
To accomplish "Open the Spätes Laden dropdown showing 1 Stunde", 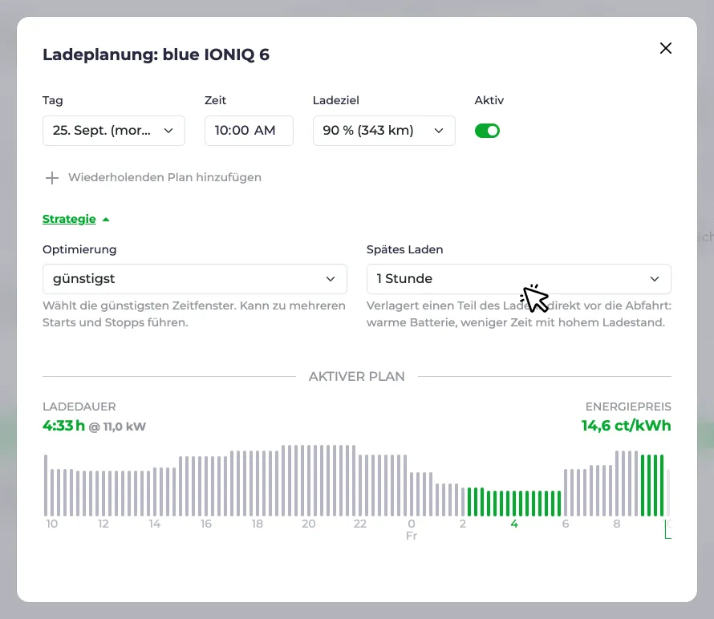I will [x=518, y=278].
